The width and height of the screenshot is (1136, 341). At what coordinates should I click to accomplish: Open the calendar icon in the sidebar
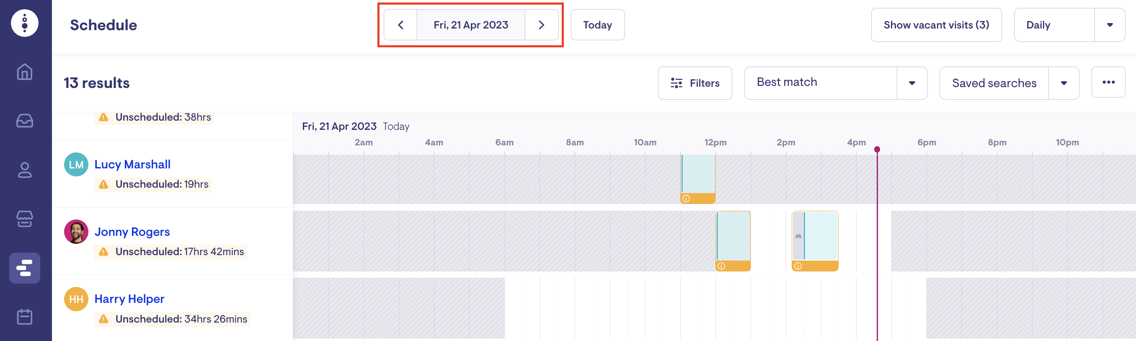pos(25,317)
